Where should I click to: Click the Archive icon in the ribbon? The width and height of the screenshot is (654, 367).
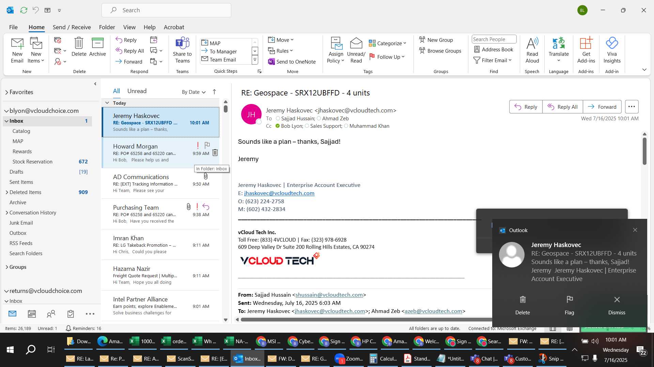click(97, 47)
